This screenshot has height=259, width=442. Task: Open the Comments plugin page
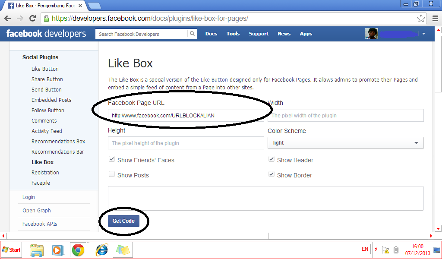[x=44, y=121]
